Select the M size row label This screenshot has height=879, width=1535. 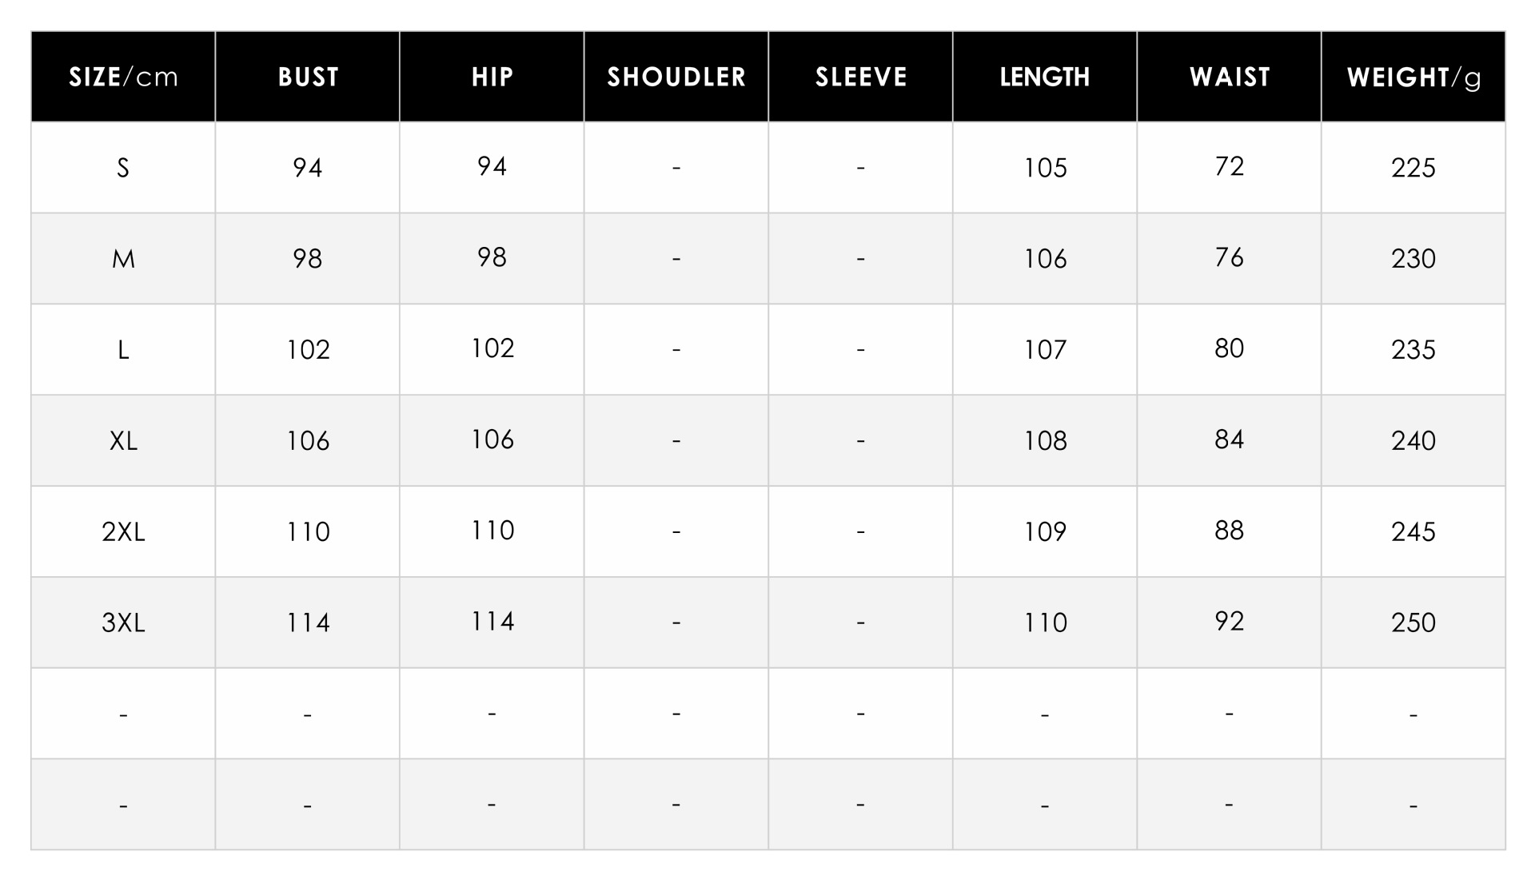pos(123,259)
